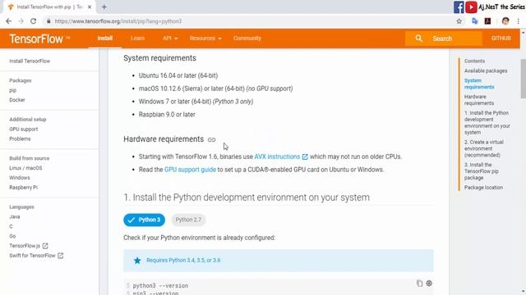Open the Google Translate extension icon

474,21
